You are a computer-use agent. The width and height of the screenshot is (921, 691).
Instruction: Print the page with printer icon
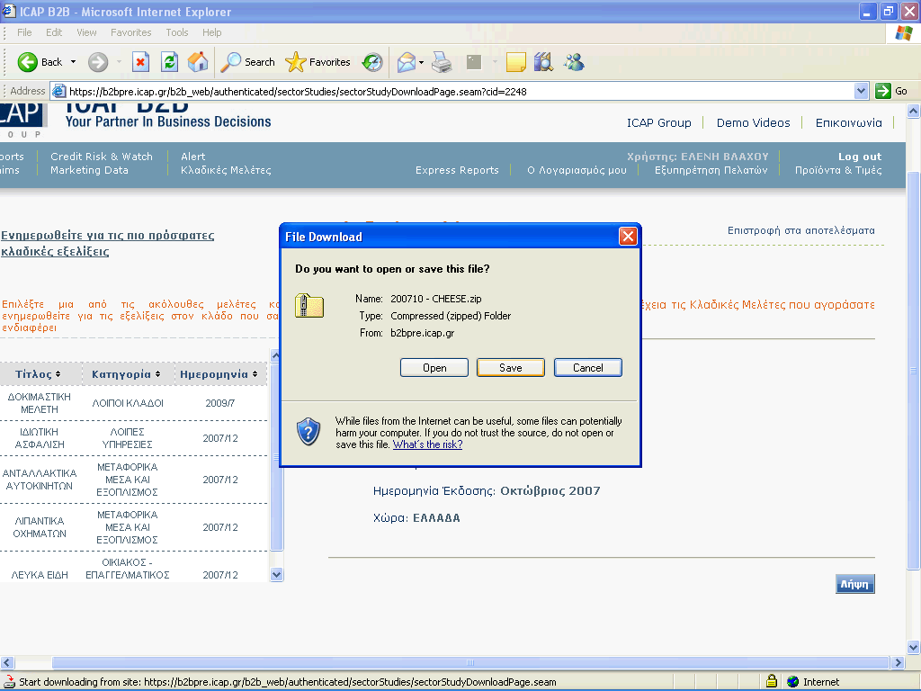click(x=442, y=62)
